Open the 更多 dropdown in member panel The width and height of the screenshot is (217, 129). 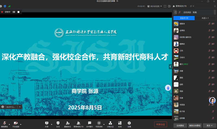(x=209, y=125)
